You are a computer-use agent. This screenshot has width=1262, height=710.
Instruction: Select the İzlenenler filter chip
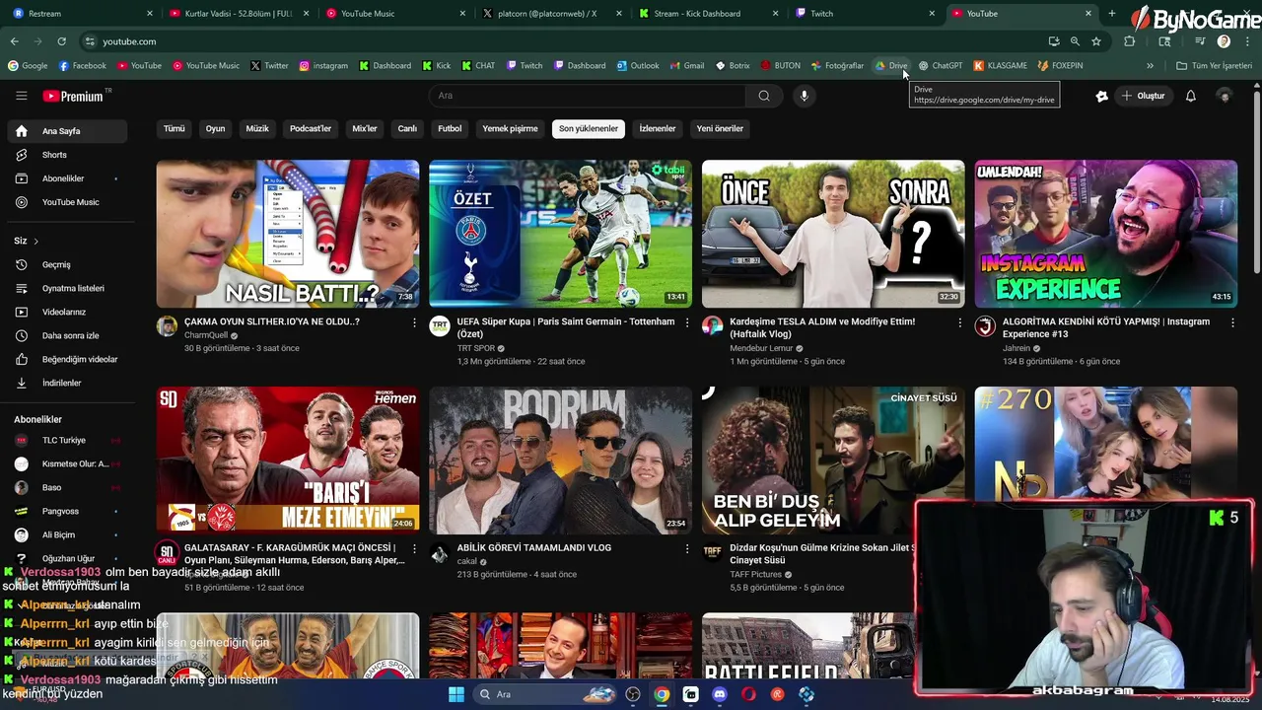tap(658, 128)
